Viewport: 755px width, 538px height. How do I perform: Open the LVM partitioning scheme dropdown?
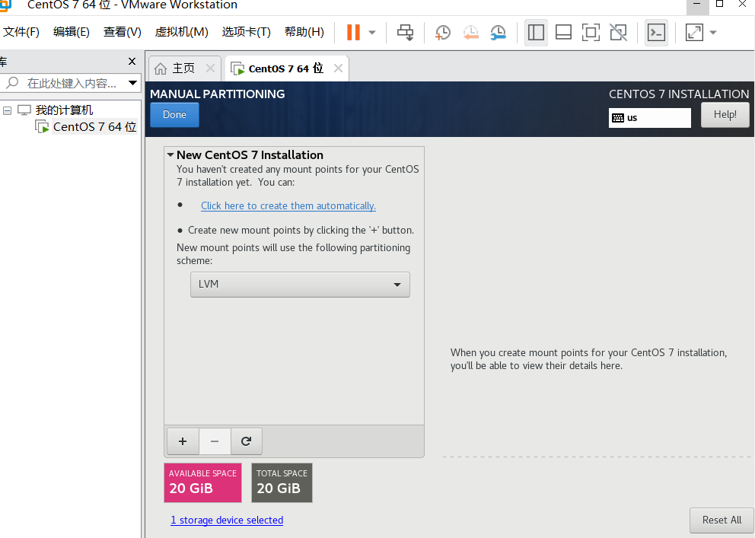pyautogui.click(x=300, y=285)
